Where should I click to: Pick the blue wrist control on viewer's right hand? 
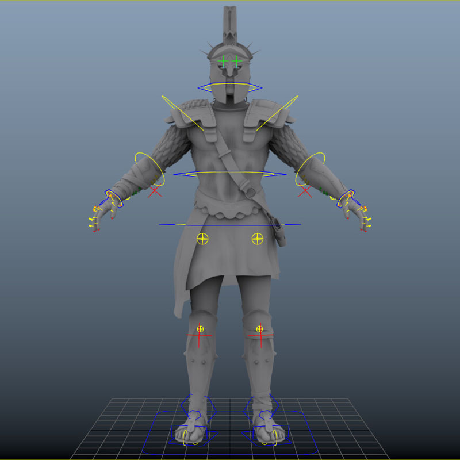click(346, 198)
